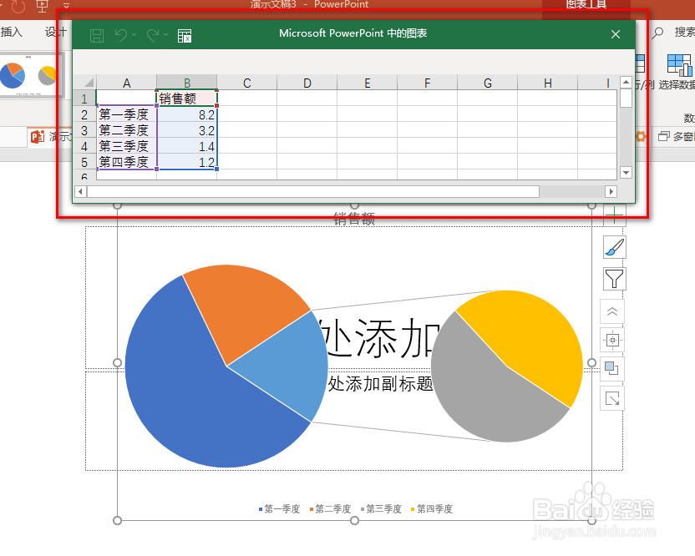Switch to the 设计 ribbon tab

point(55,33)
